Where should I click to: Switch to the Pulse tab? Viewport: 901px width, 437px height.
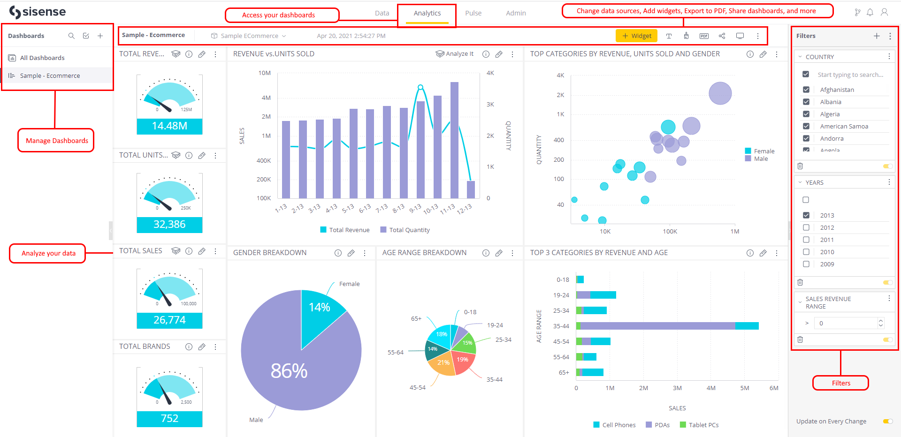tap(473, 13)
